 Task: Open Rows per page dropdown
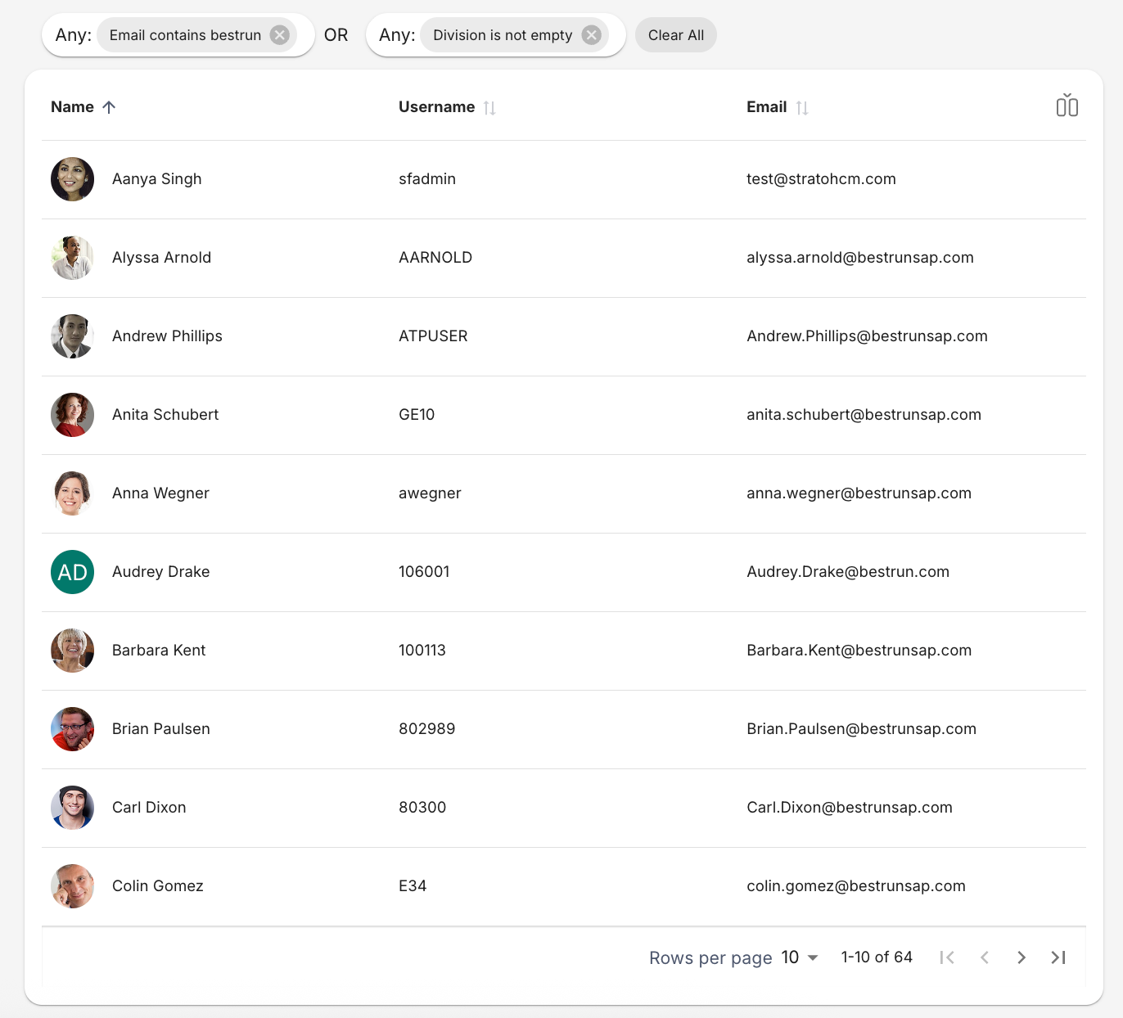(x=800, y=957)
